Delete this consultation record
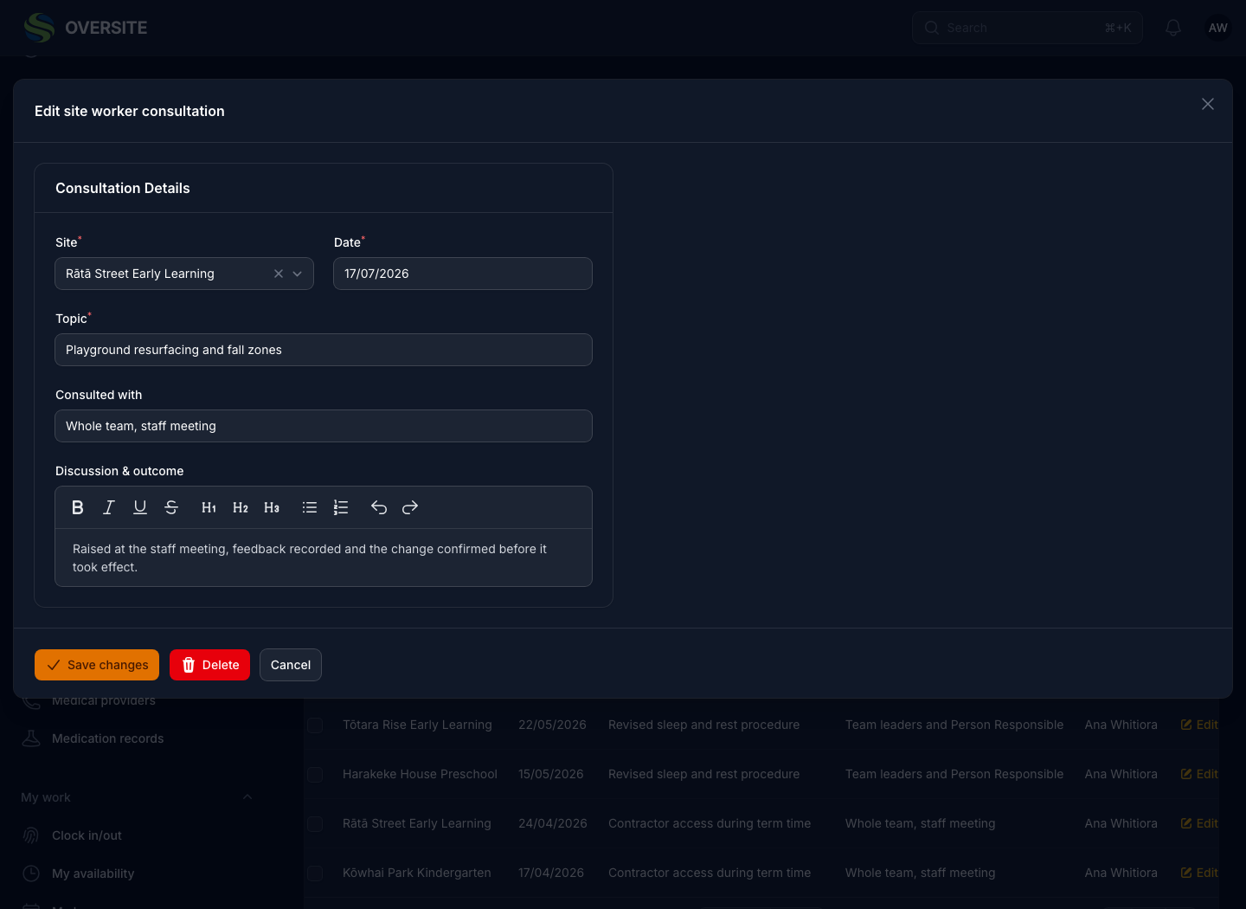The width and height of the screenshot is (1246, 909). [x=209, y=665]
